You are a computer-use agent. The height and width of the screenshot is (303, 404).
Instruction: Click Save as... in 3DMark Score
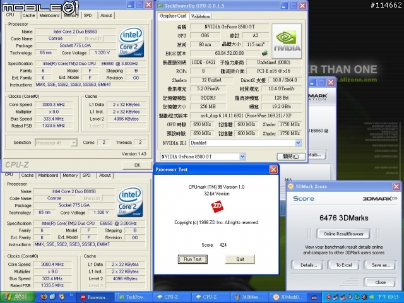click(x=380, y=265)
